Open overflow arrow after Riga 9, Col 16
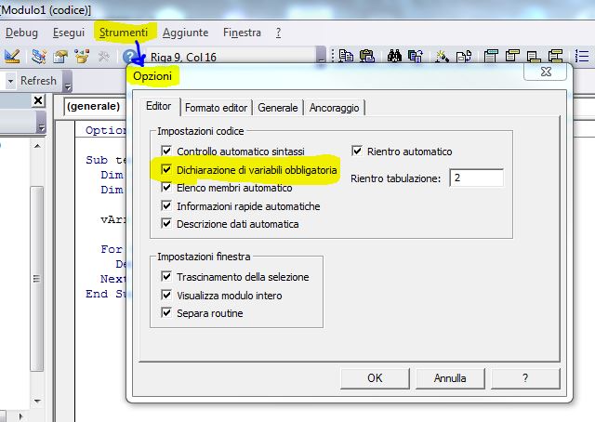595x422 pixels. 321,55
